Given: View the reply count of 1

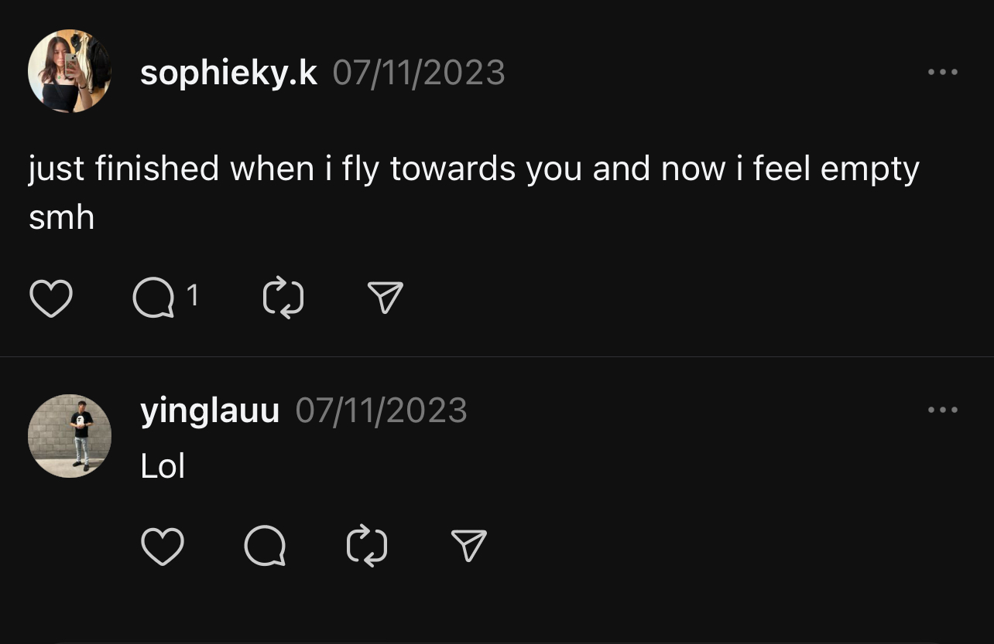Looking at the screenshot, I should coord(193,295).
